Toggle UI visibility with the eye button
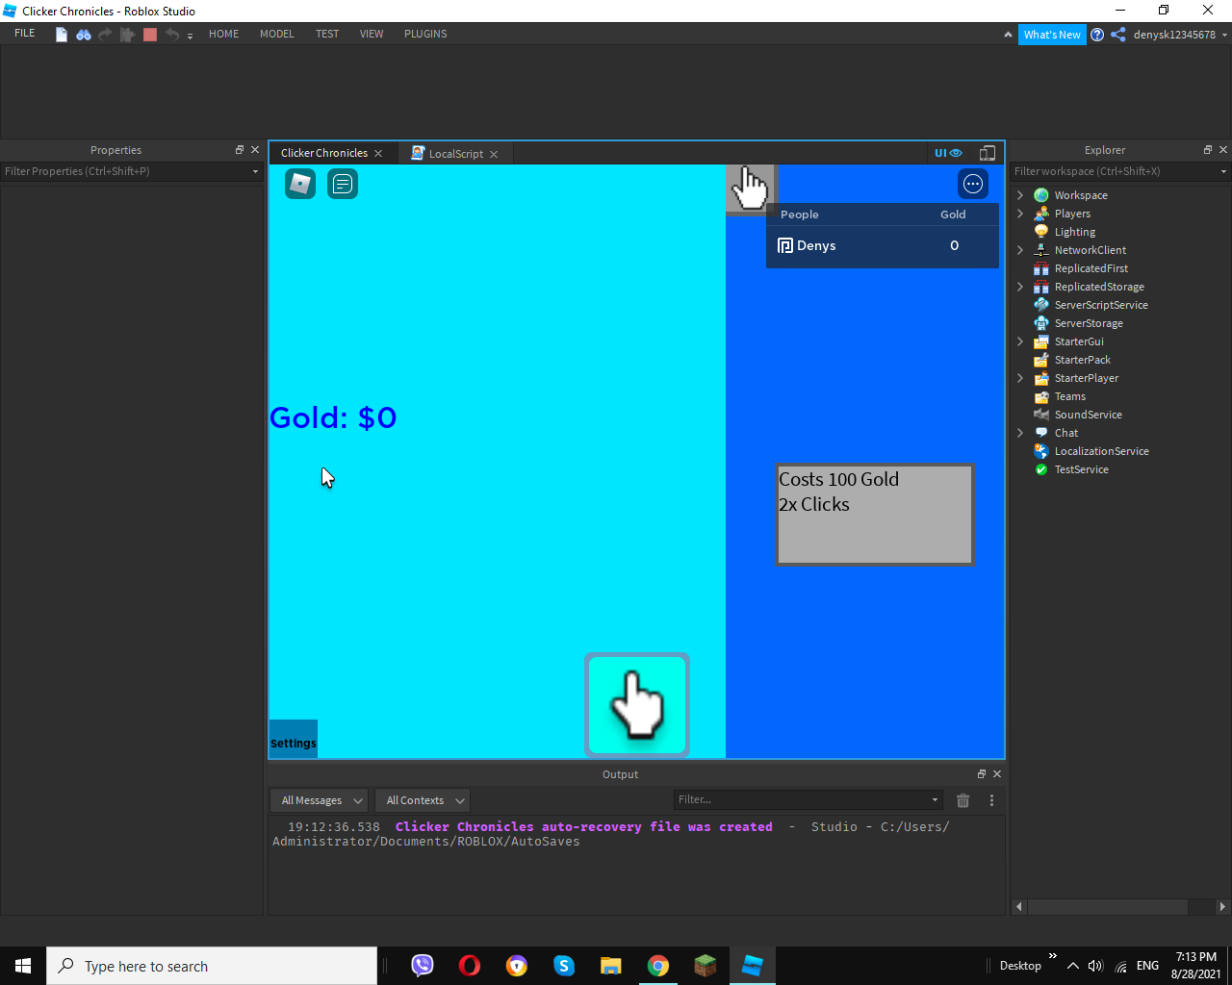Image resolution: width=1232 pixels, height=985 pixels. coord(948,153)
